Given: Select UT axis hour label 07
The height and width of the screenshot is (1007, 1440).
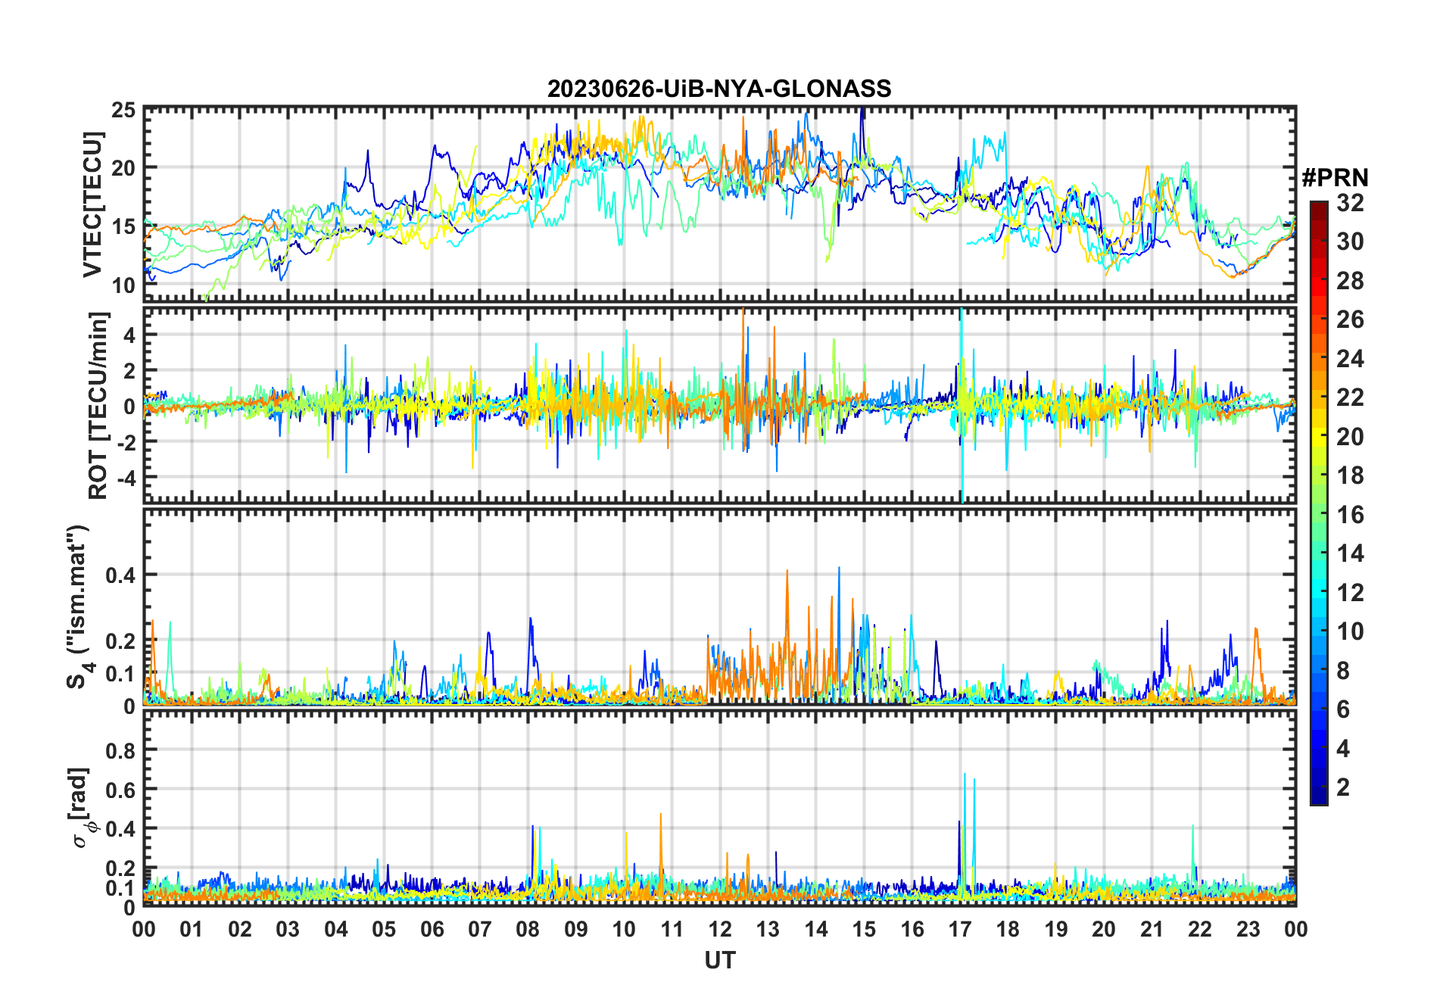Looking at the screenshot, I should coord(480,930).
